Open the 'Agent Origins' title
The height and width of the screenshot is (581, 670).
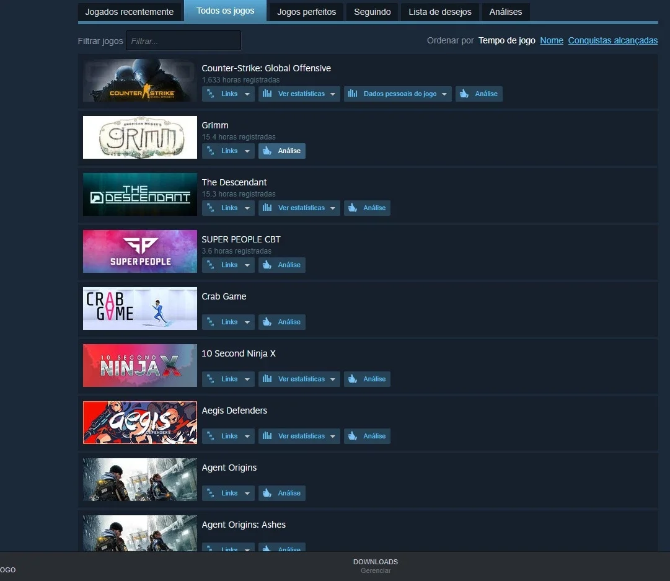[x=229, y=468]
